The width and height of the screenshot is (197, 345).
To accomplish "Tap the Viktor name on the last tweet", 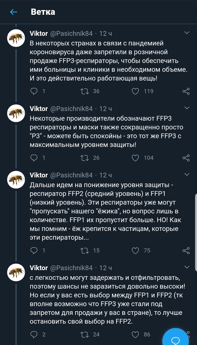I will [x=39, y=268].
